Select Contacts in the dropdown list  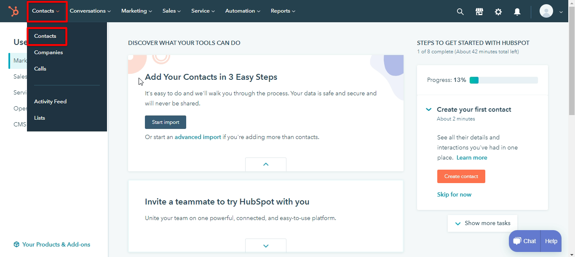[x=45, y=36]
